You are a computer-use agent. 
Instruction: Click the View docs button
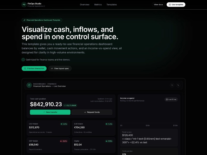tap(158, 5)
